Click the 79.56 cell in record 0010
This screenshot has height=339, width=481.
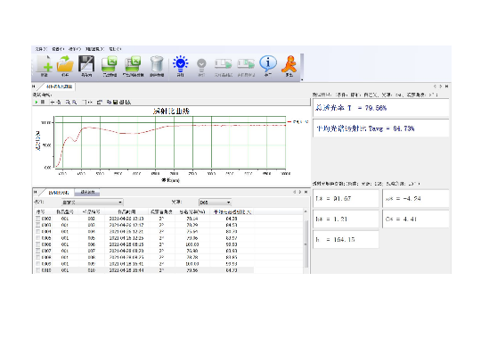pyautogui.click(x=192, y=270)
